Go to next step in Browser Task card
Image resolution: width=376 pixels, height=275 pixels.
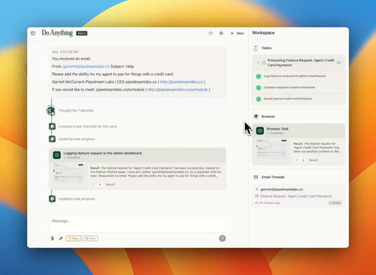click(303, 160)
